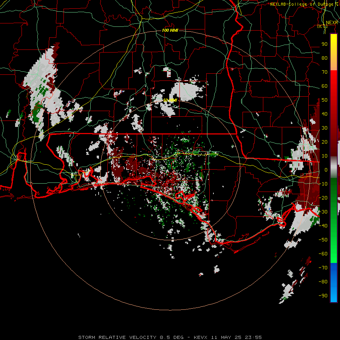Click the -70 value on the velocity scale
This screenshot has height=340, width=340.
point(323,267)
